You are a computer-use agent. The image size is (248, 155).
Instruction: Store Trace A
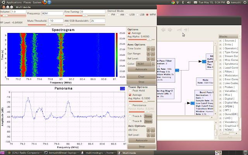(x=148, y=116)
